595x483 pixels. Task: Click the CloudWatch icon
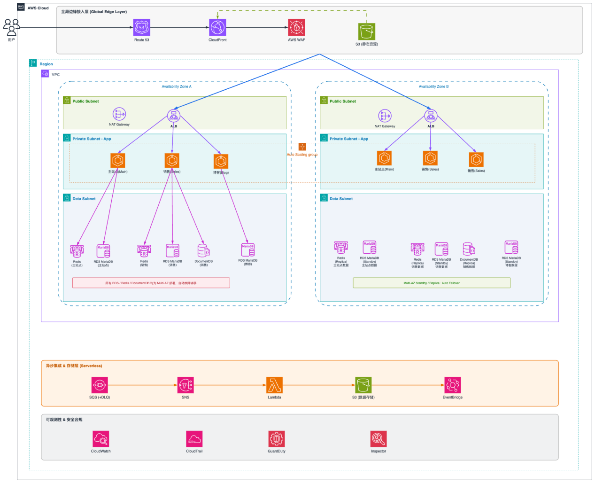[101, 439]
